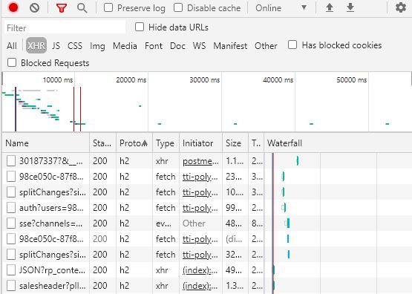
Task: Select JSON?rp_conte... request
Action: (x=52, y=269)
